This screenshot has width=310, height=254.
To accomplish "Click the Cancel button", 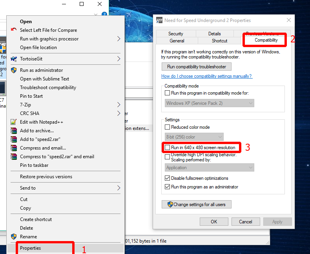I will 246,221.
